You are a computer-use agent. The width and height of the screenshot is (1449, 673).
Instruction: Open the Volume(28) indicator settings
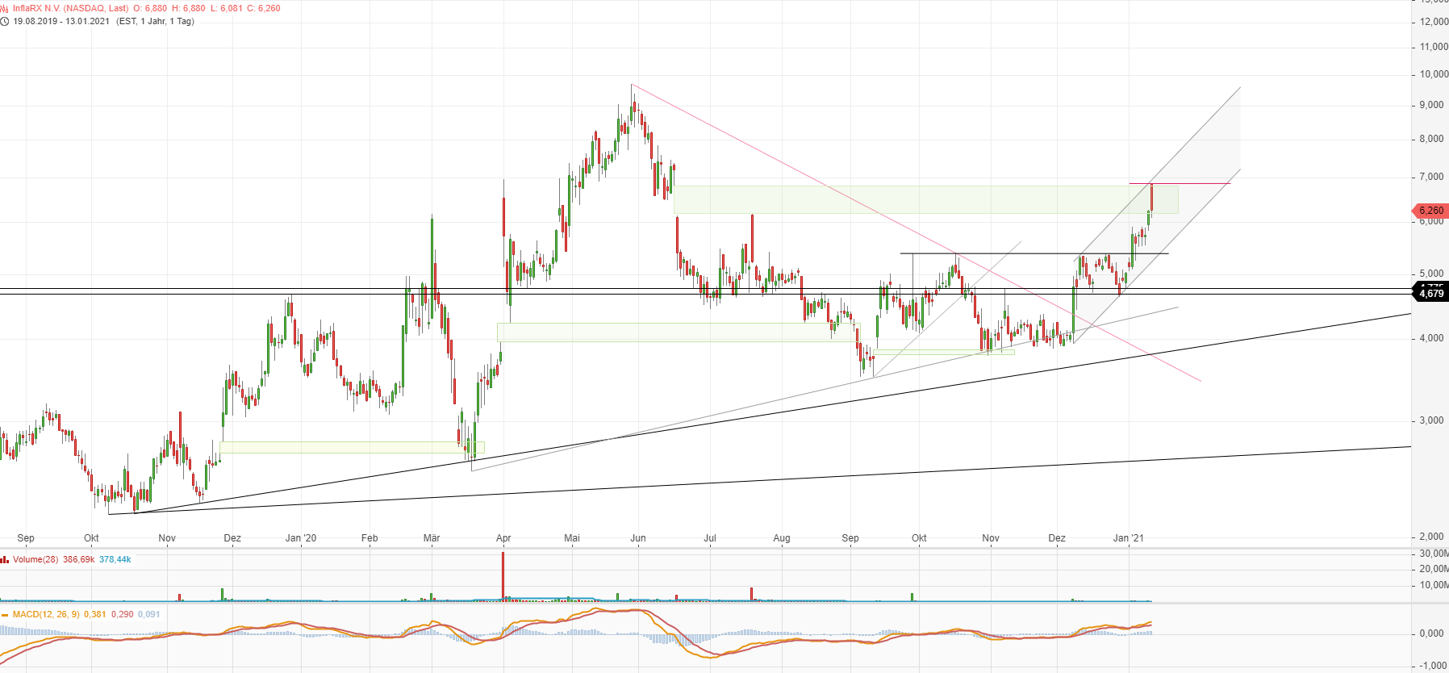[x=35, y=560]
